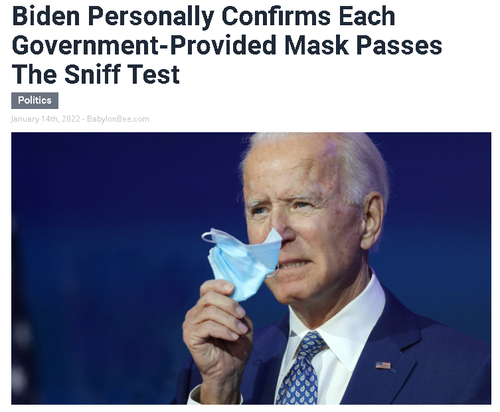Click "Government-Provided" in the headline
Image resolution: width=500 pixels, height=412 pixels.
[144, 45]
